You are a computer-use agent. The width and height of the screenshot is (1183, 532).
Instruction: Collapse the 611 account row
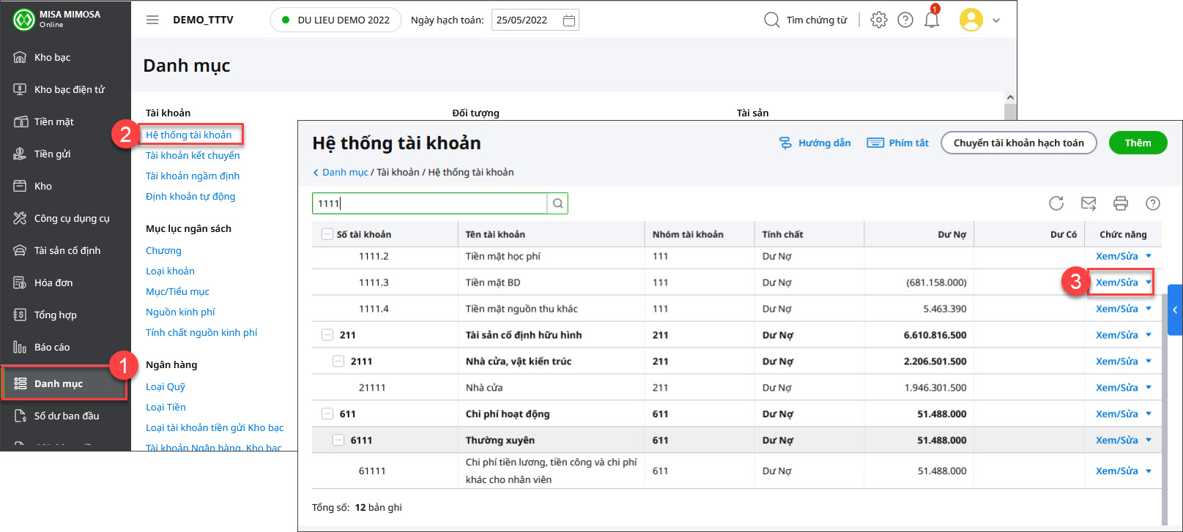click(x=327, y=414)
